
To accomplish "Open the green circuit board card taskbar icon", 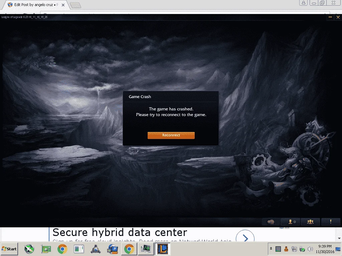I will 46,249.
